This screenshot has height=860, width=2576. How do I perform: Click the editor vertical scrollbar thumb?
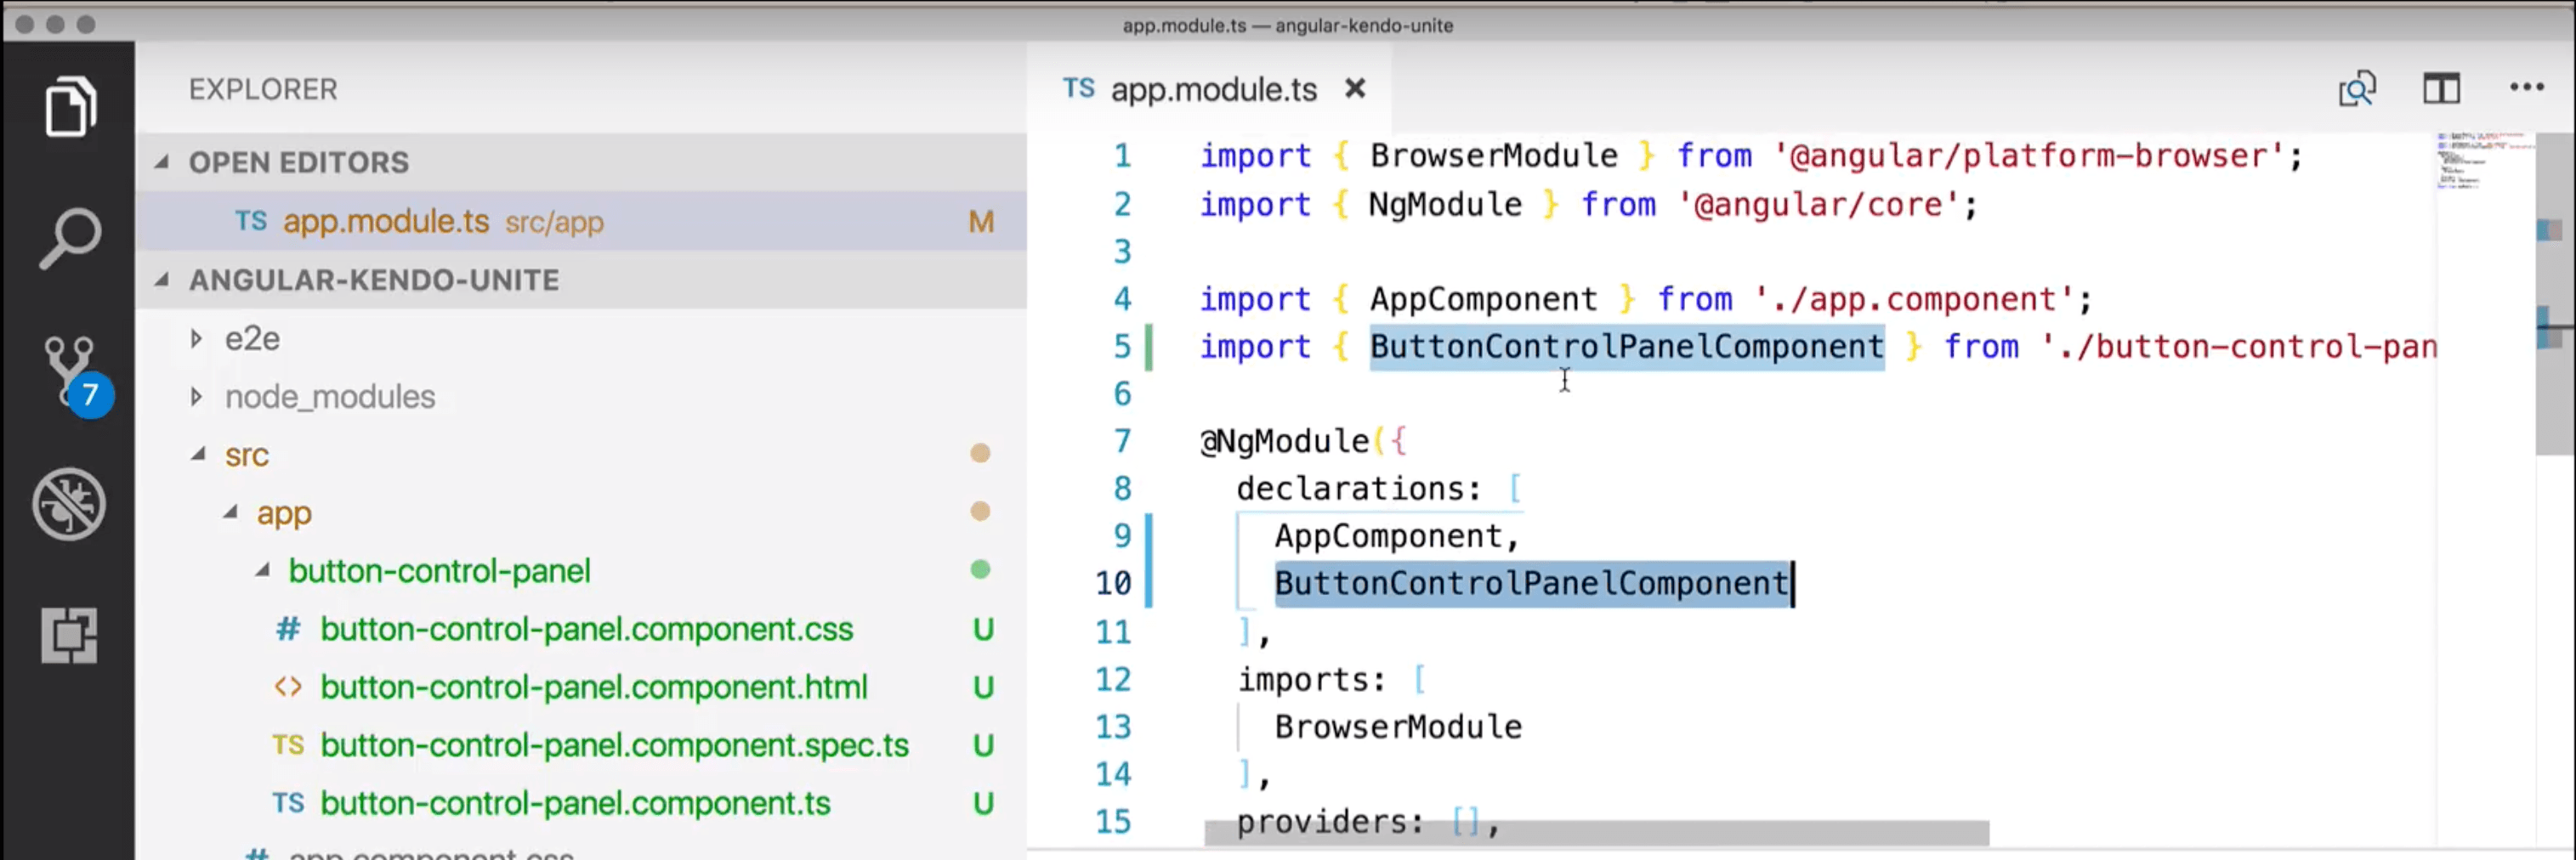2555,295
